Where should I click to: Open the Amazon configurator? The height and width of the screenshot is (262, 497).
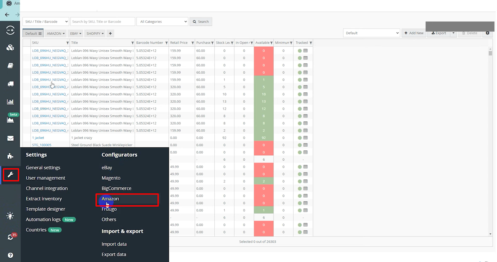[x=110, y=199]
